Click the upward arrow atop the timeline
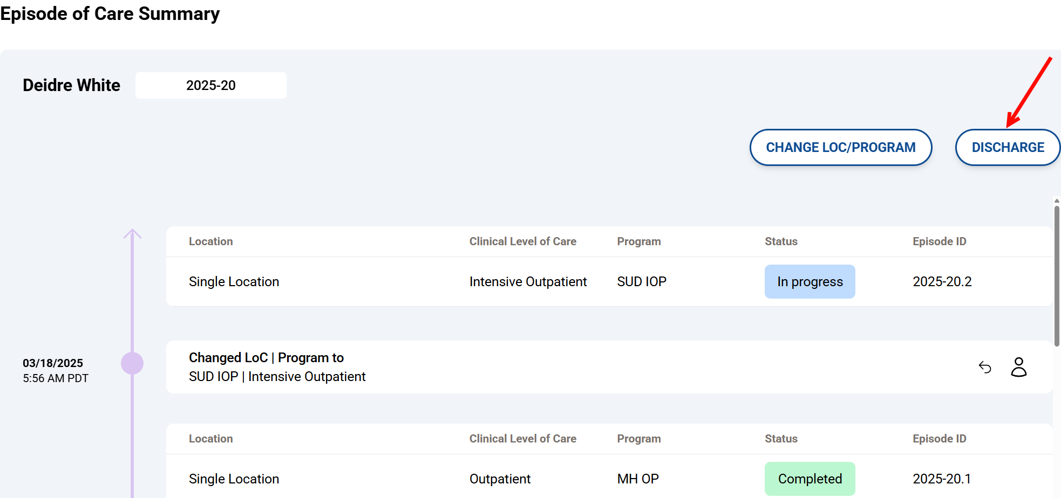This screenshot has height=498, width=1061. point(132,234)
